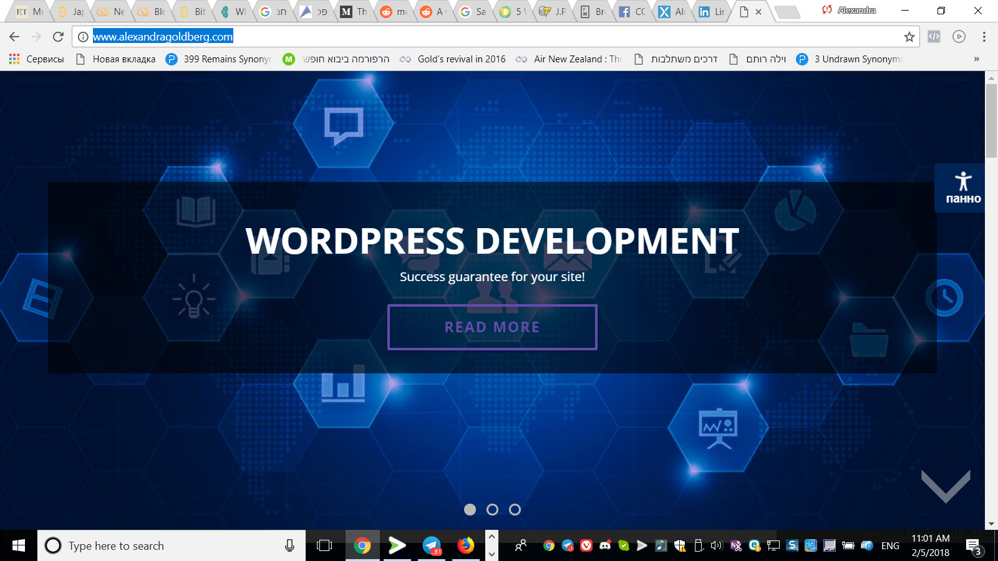This screenshot has height=561, width=998.
Task: Go back to the previous page
Action: (14, 37)
